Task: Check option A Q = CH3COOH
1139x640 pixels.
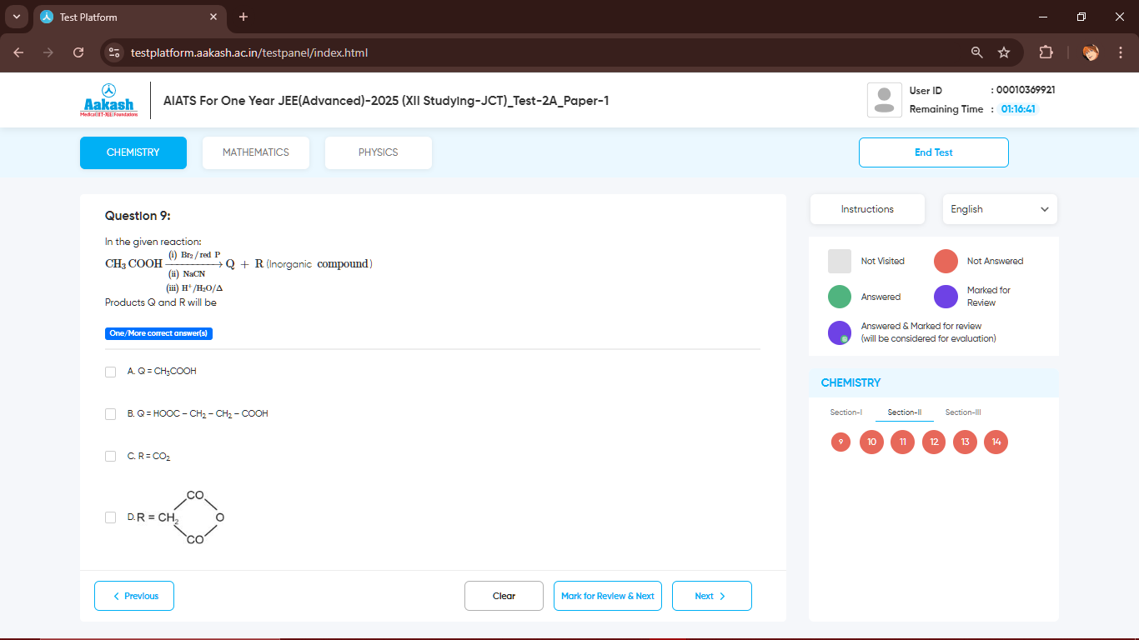Action: [x=111, y=372]
